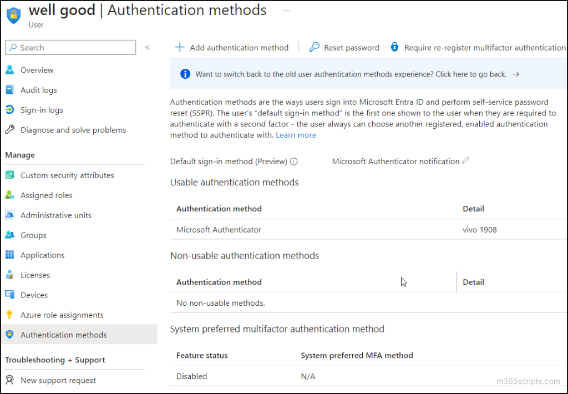Click Add authentication method
The width and height of the screenshot is (568, 394).
click(232, 47)
